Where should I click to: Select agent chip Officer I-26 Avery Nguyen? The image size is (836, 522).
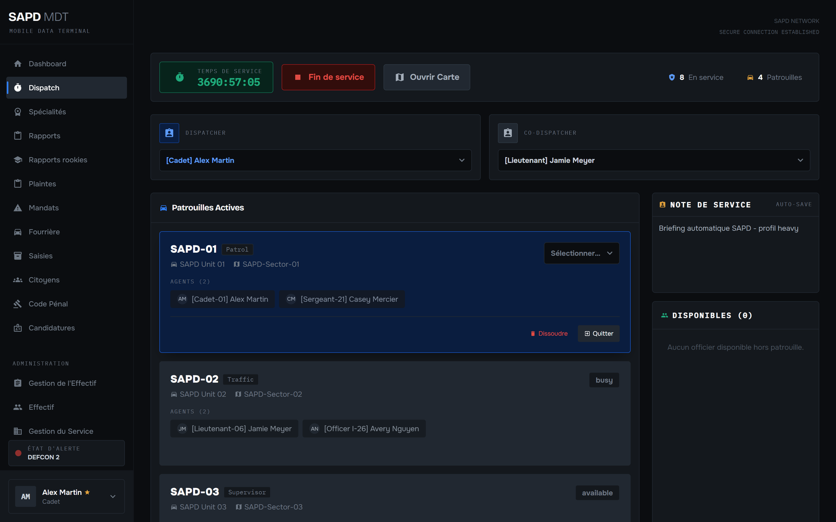click(x=364, y=429)
